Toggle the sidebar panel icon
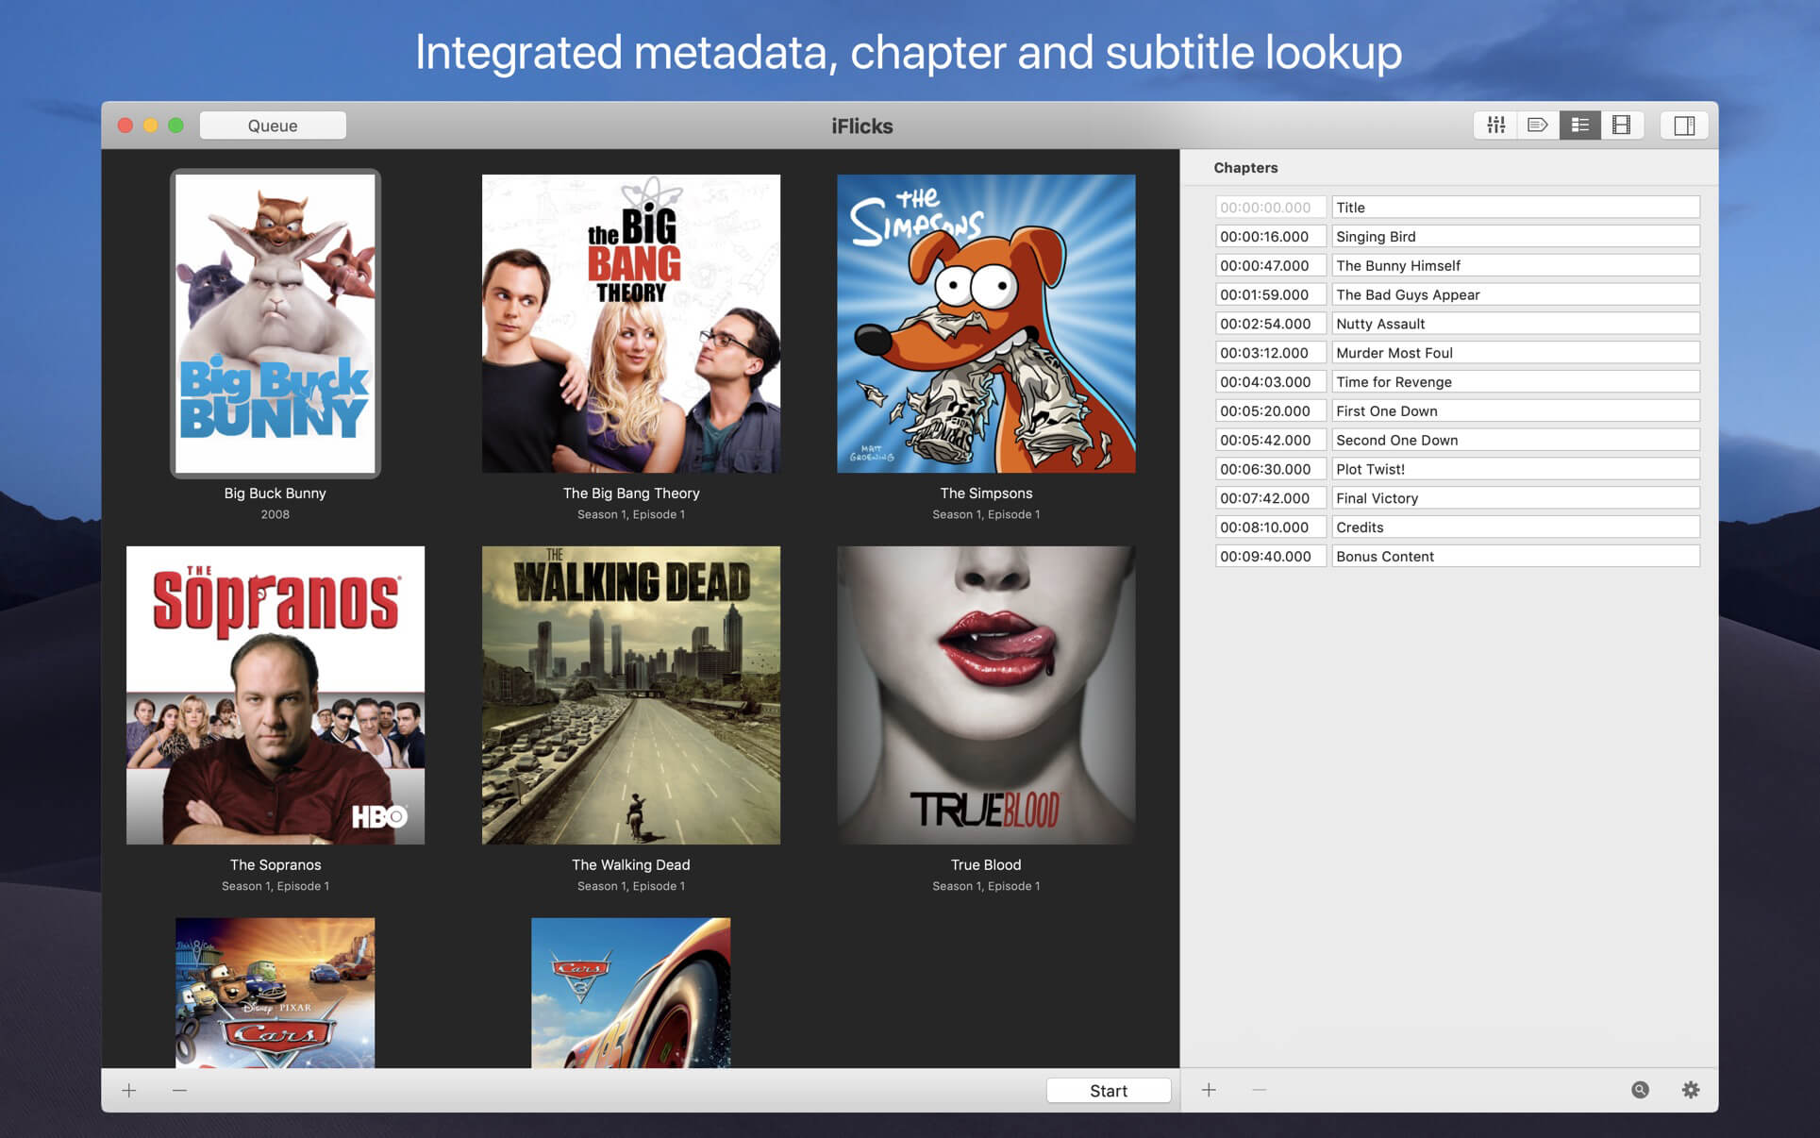Image resolution: width=1820 pixels, height=1138 pixels. [x=1684, y=126]
